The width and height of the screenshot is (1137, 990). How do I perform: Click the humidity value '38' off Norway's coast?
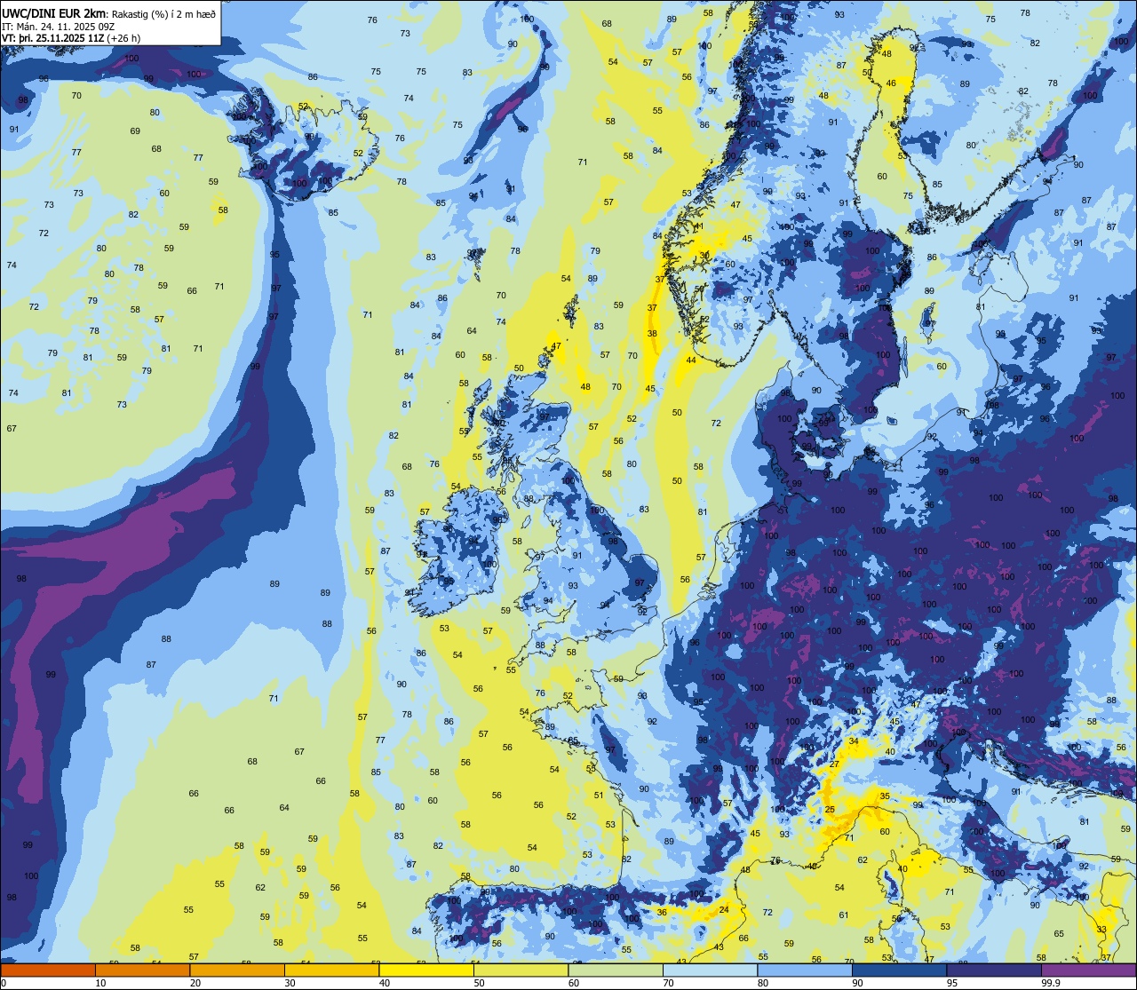[x=652, y=335]
